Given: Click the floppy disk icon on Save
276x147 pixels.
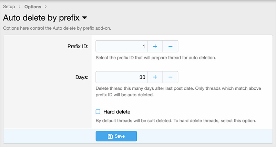Looking at the screenshot, I should 110,136.
